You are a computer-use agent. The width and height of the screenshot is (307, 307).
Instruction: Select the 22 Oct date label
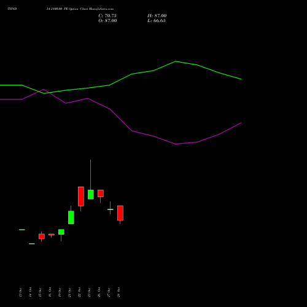tap(79, 292)
